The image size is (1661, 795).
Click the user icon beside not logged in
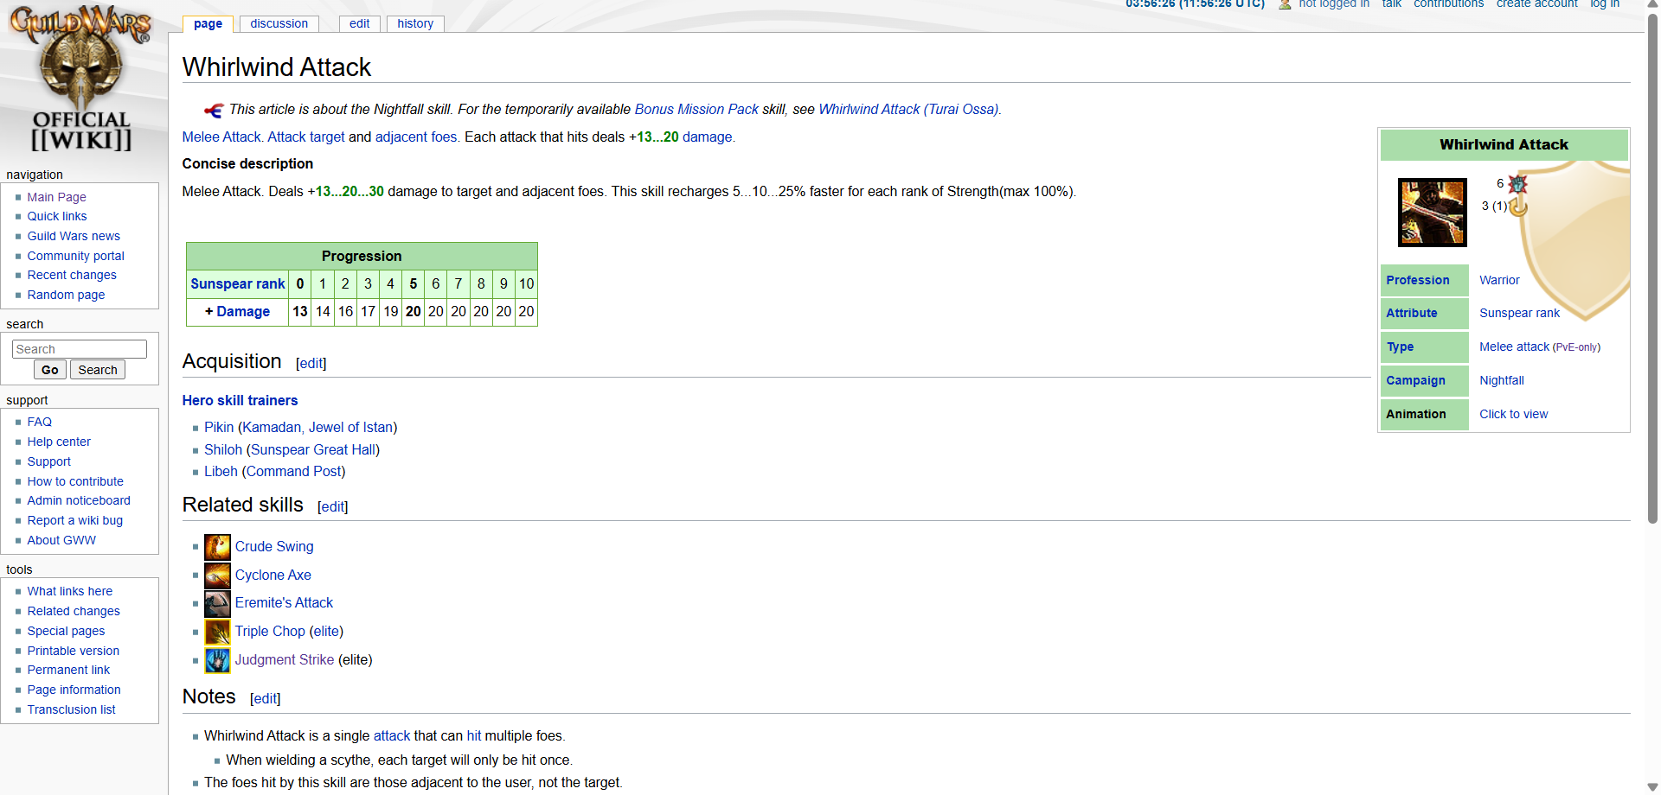pyautogui.click(x=1285, y=4)
